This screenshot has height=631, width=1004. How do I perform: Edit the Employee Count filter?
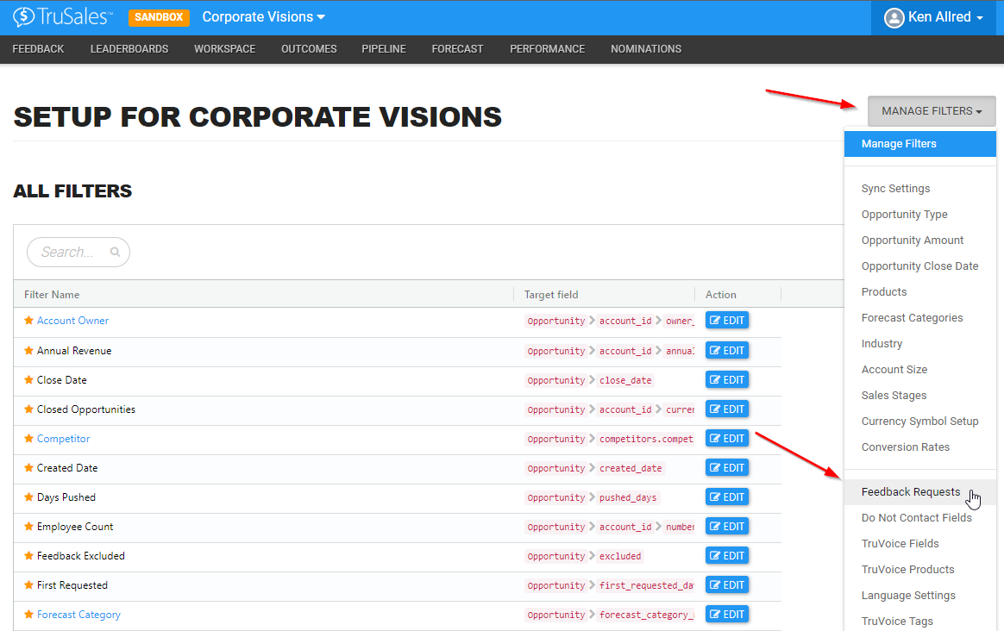coord(727,526)
